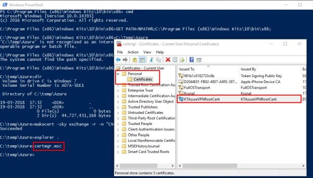Maximize the Windows PowerShell window
This screenshot has width=313, height=178.
point(300,5)
